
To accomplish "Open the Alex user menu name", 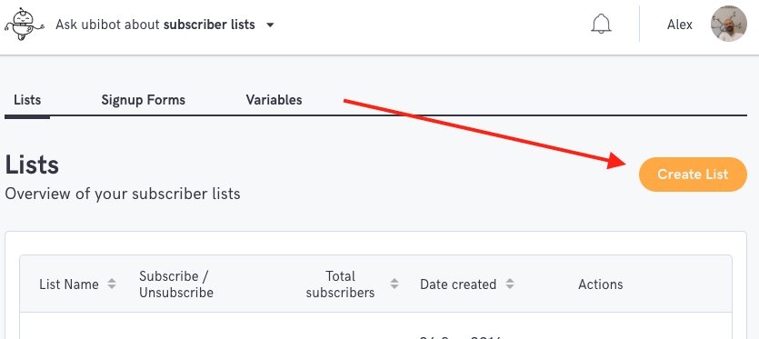I will [680, 25].
